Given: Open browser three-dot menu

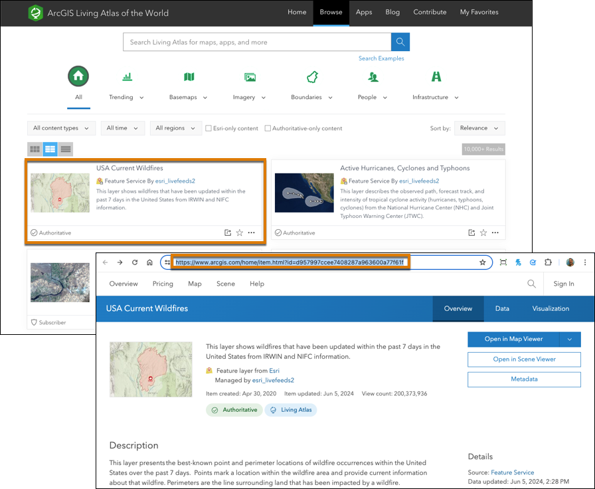Looking at the screenshot, I should [x=585, y=262].
